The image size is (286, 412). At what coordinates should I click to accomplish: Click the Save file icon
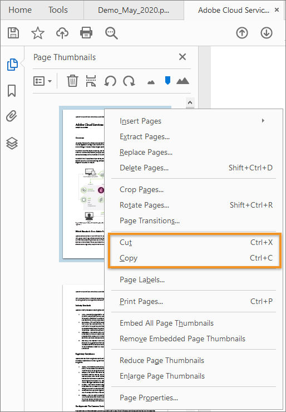13,33
